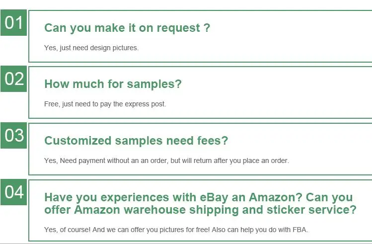Select the green 03 number badge

coord(13,135)
